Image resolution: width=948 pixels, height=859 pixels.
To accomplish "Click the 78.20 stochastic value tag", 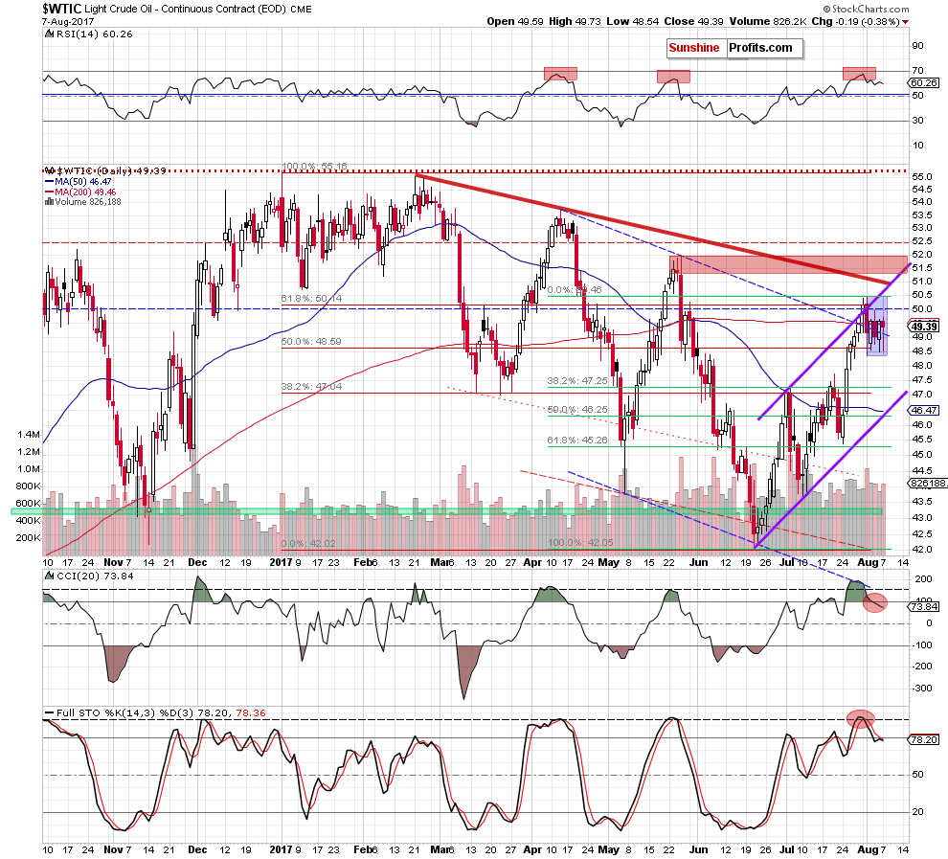I will pyautogui.click(x=923, y=739).
